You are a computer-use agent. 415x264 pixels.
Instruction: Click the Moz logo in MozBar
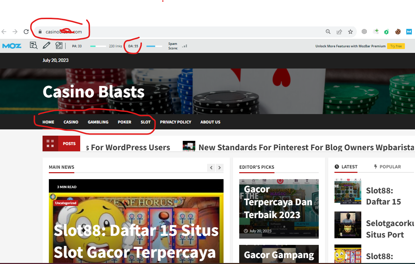click(x=12, y=46)
